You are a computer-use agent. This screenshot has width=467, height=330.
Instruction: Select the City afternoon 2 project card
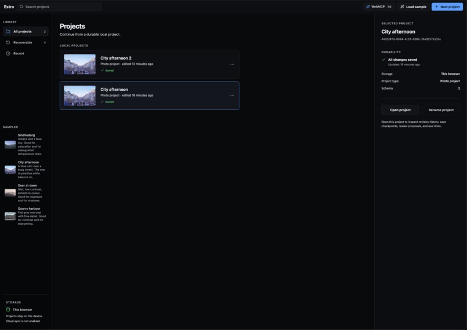(149, 64)
